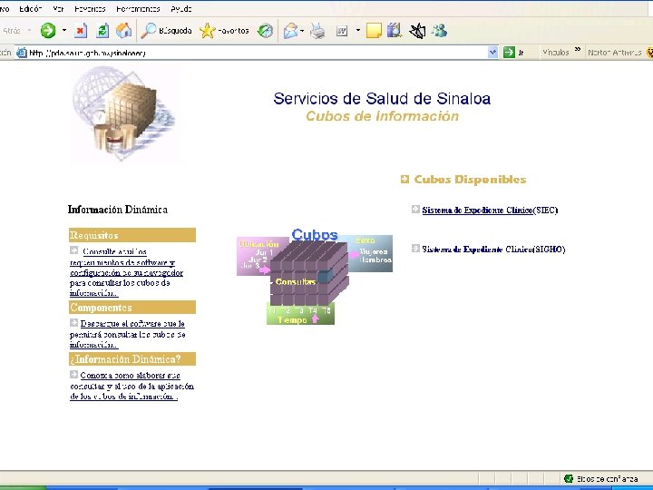Screen dimensions: 653x490
Task: Open the Edit dropdown arrow in toolbar
Action: (357, 31)
